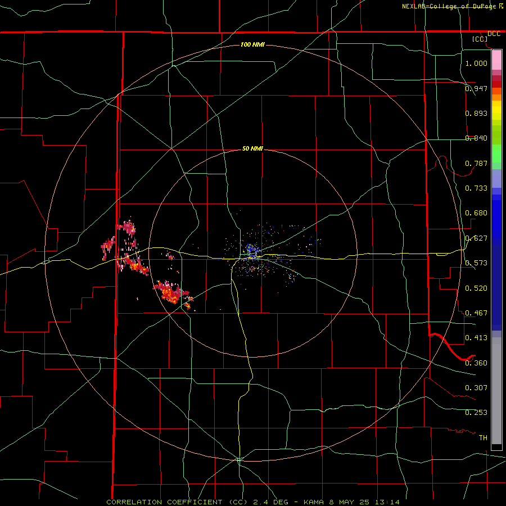The height and width of the screenshot is (506, 506).
Task: Click the TH threshold label
Action: click(483, 437)
